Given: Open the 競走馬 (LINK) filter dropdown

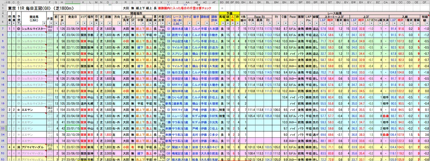Looking at the screenshot, I should coord(45,24).
